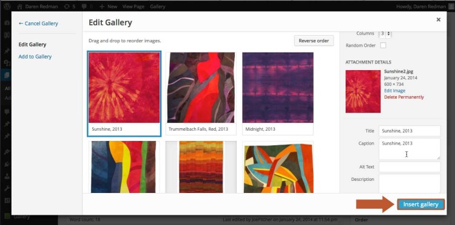Open the Columns dropdown

[385, 33]
